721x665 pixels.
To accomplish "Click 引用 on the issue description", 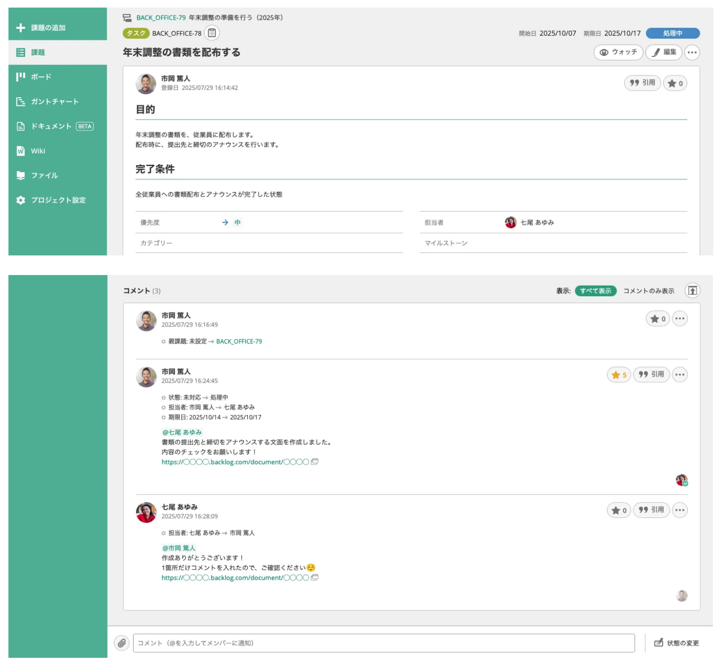I will (642, 83).
